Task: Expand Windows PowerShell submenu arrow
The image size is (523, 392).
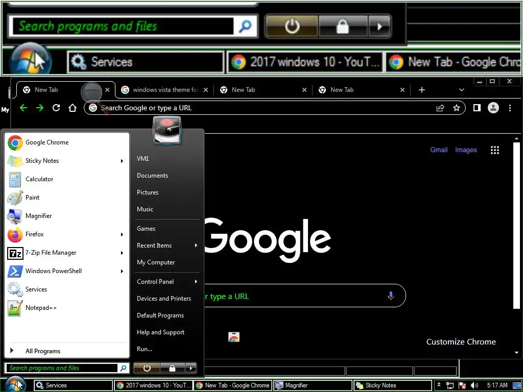Action: click(122, 272)
